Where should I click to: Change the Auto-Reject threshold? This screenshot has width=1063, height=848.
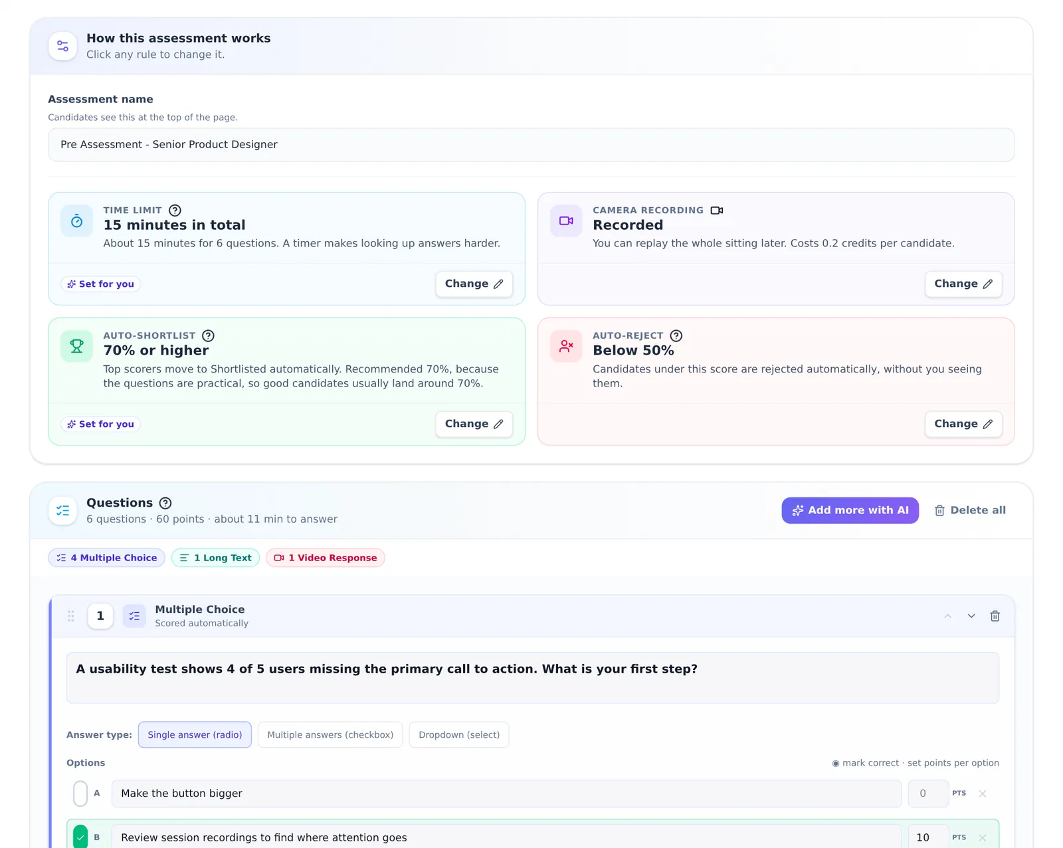coord(963,424)
